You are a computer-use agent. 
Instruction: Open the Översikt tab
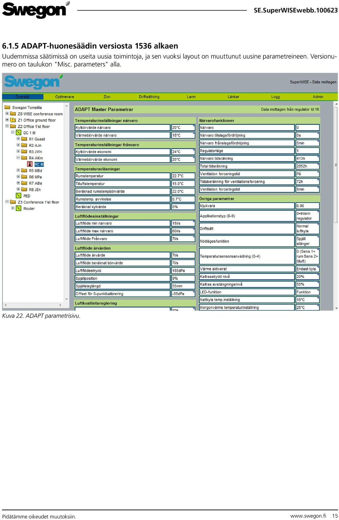[23, 97]
